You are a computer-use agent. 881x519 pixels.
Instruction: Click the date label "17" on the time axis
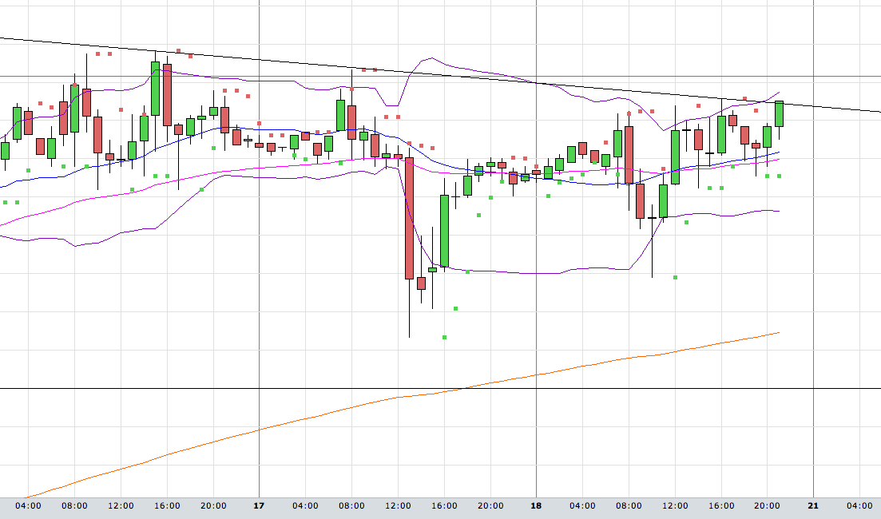259,505
